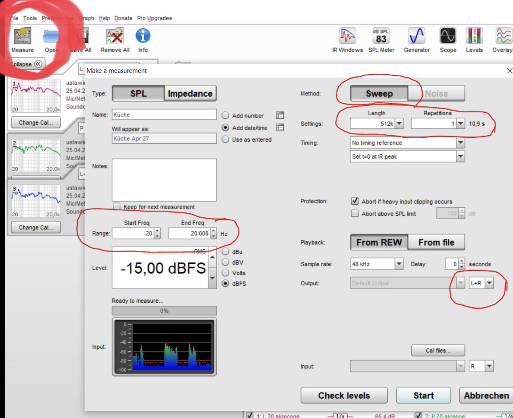The image size is (513, 418).
Task: Close the Make a measurement dialog
Action: click(x=509, y=71)
